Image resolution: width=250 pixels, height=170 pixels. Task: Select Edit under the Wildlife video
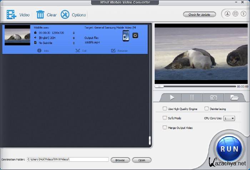pos(81,51)
